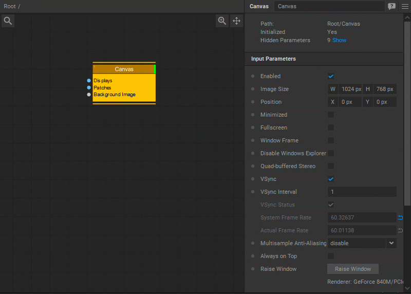Click the Position Y field
This screenshot has height=294, width=411.
(x=385, y=102)
